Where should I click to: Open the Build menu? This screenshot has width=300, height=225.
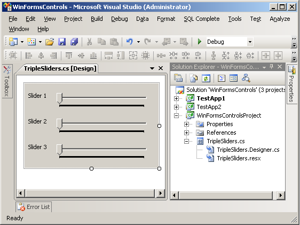pos(97,19)
